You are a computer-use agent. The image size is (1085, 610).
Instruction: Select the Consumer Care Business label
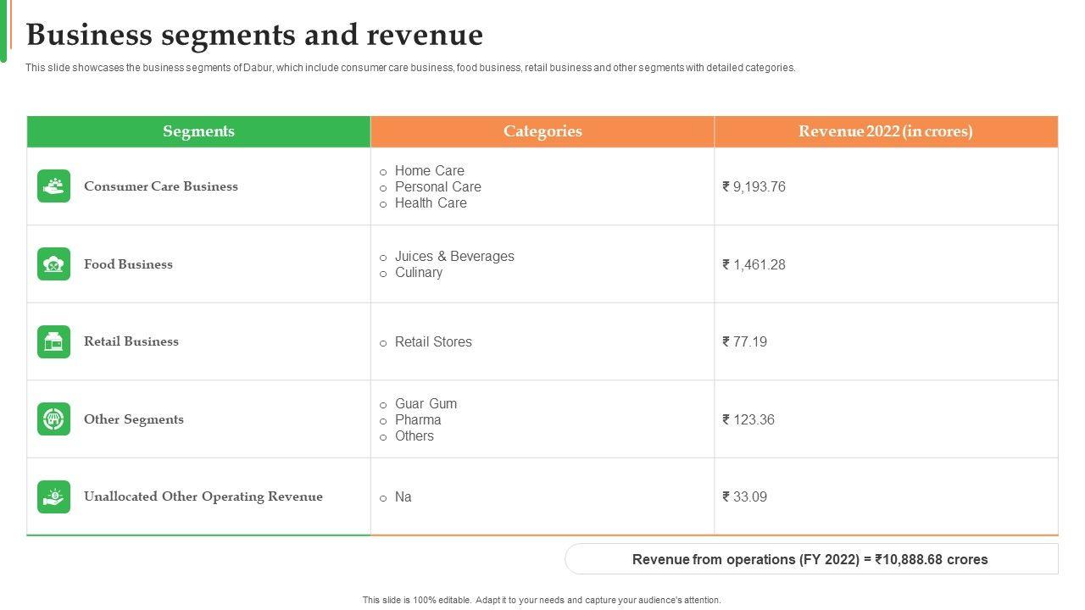(161, 186)
